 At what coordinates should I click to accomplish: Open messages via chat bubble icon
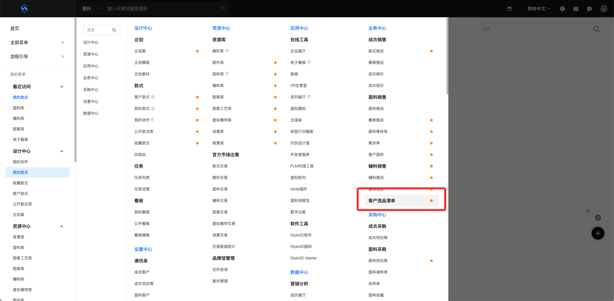[589, 9]
